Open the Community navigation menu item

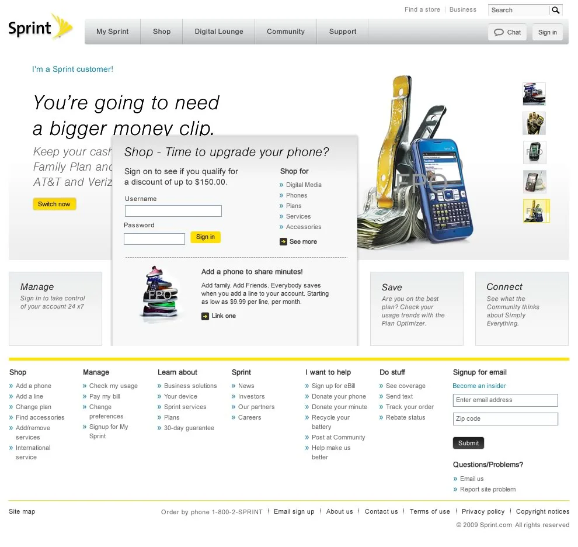click(x=285, y=32)
